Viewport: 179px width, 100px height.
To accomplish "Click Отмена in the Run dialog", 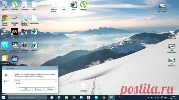I will point(38,89).
